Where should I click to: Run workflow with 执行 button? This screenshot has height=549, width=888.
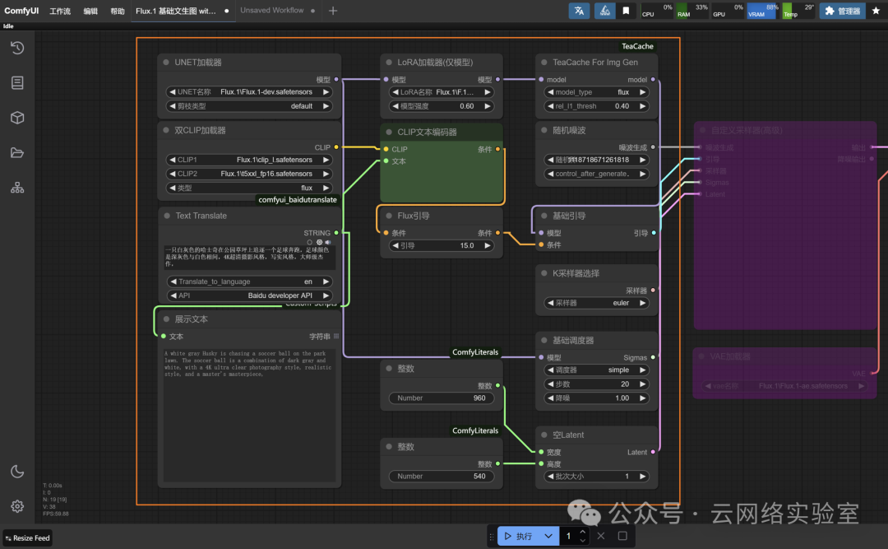(x=519, y=536)
